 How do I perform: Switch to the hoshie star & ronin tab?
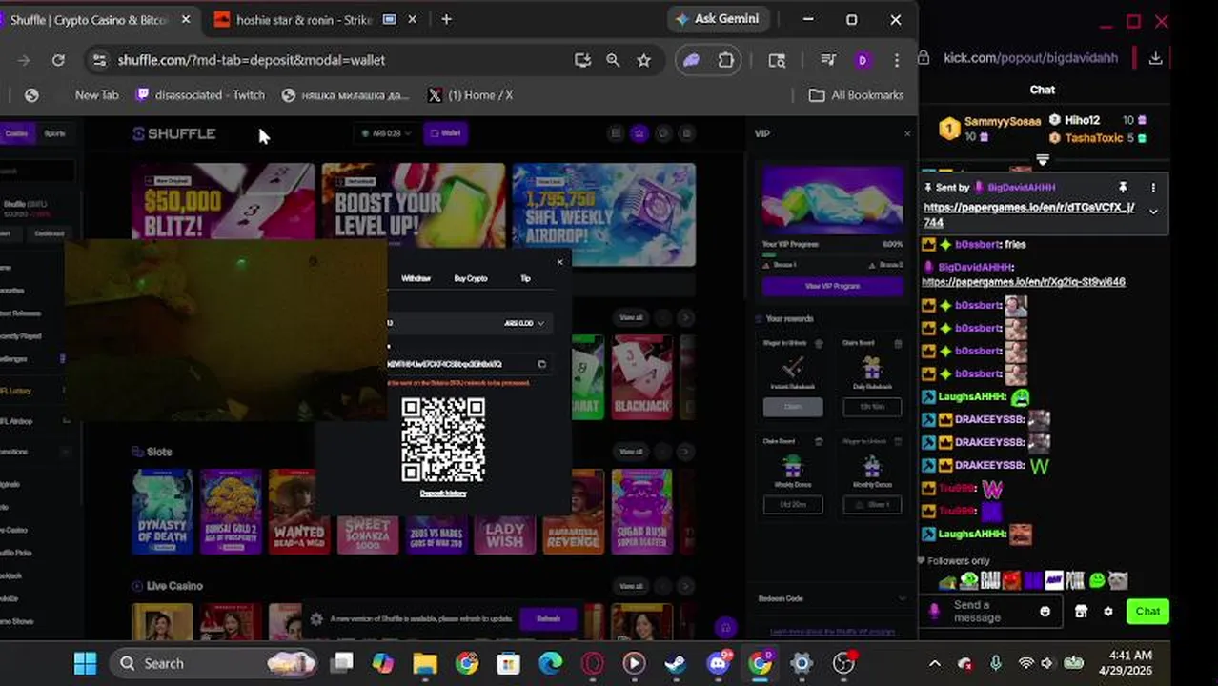(305, 19)
